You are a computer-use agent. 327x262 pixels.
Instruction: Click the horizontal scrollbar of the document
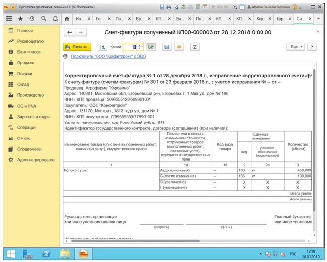tap(135, 241)
